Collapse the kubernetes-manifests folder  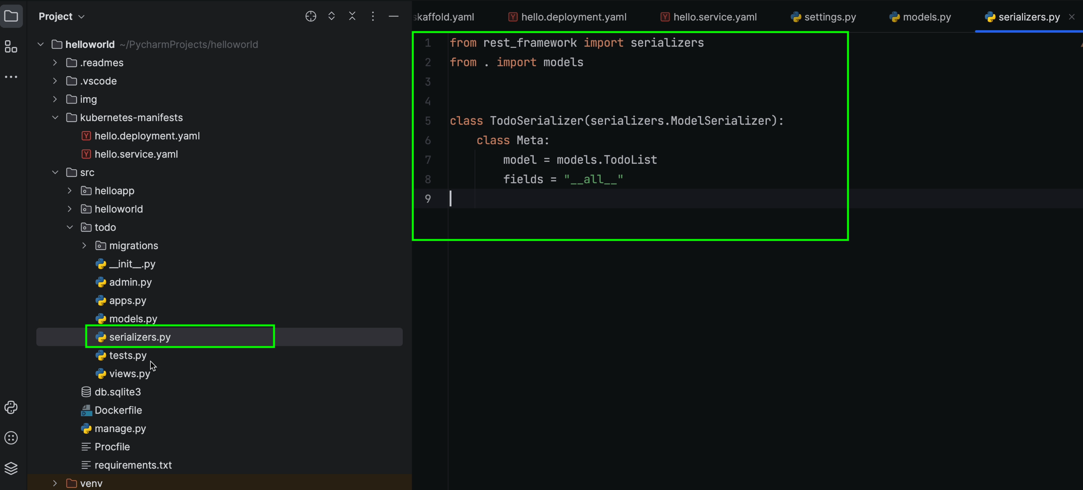[x=54, y=117]
